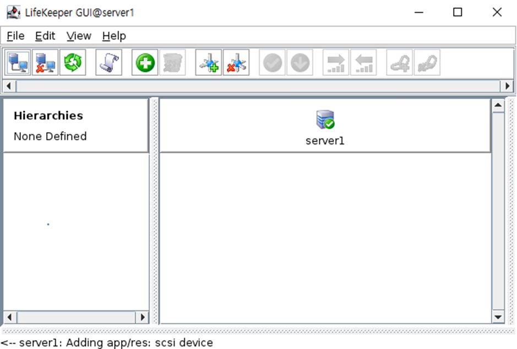Click the greyed Out of Service down-arrow icon
Image resolution: width=517 pixels, height=349 pixels.
[x=300, y=63]
